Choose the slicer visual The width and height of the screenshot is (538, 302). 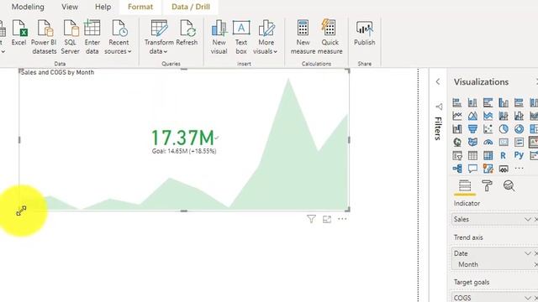click(457, 155)
